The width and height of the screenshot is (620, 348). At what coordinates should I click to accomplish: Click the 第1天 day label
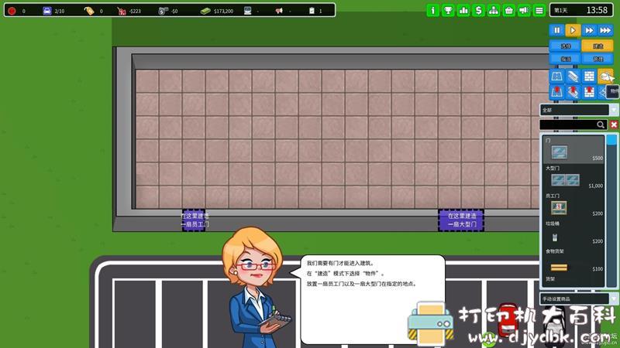(x=560, y=11)
